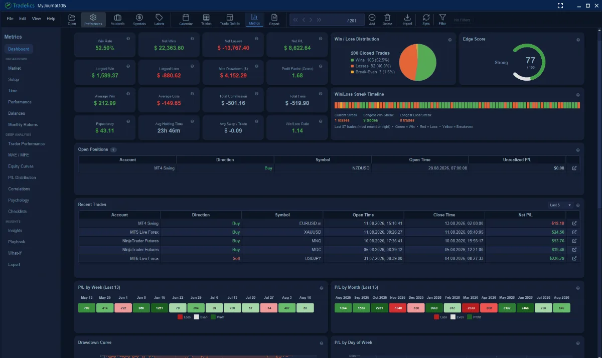602x358 pixels.
Task: Open the Accounts toolbar icon
Action: 118,20
